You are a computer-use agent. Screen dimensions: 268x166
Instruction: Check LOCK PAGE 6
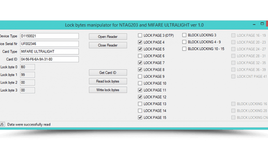coord(140,56)
